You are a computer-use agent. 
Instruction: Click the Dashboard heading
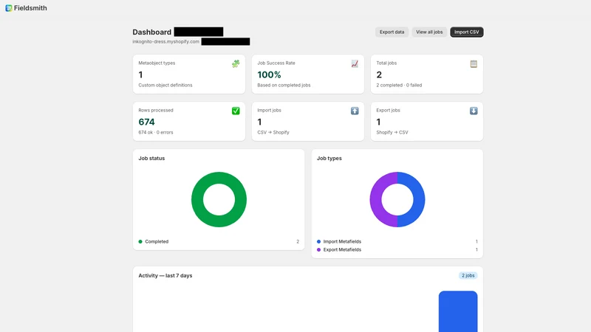152,32
